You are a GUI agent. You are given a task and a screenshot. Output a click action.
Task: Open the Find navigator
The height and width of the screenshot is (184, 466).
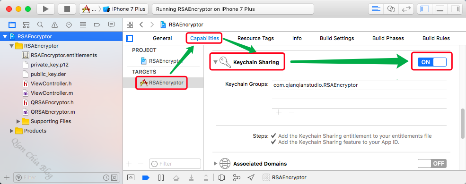click(40, 25)
